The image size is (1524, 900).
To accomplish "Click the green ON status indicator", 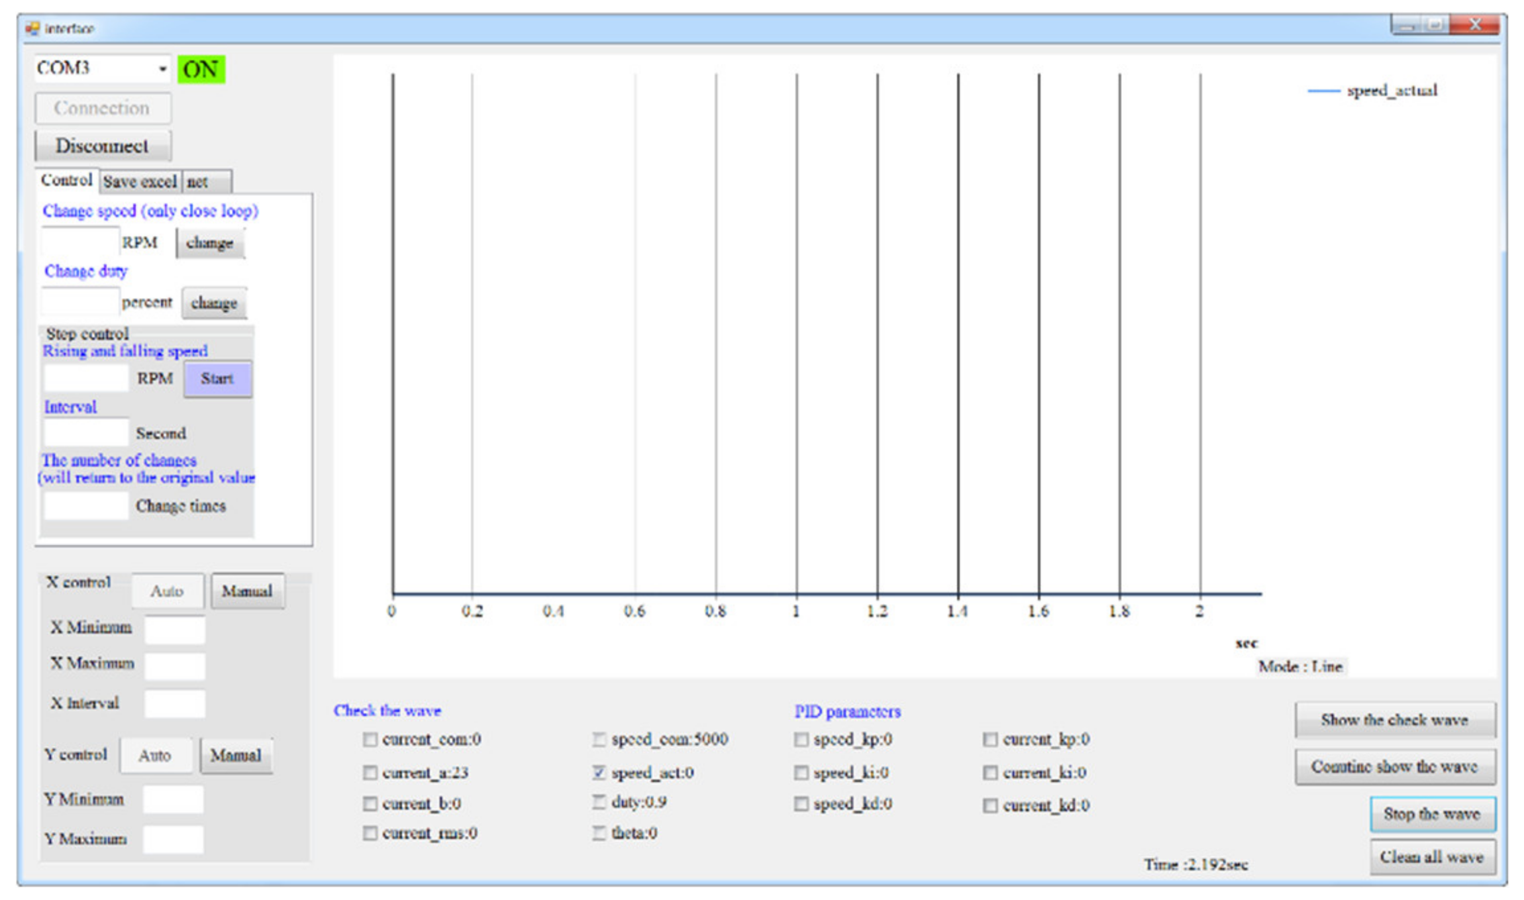I will [201, 70].
